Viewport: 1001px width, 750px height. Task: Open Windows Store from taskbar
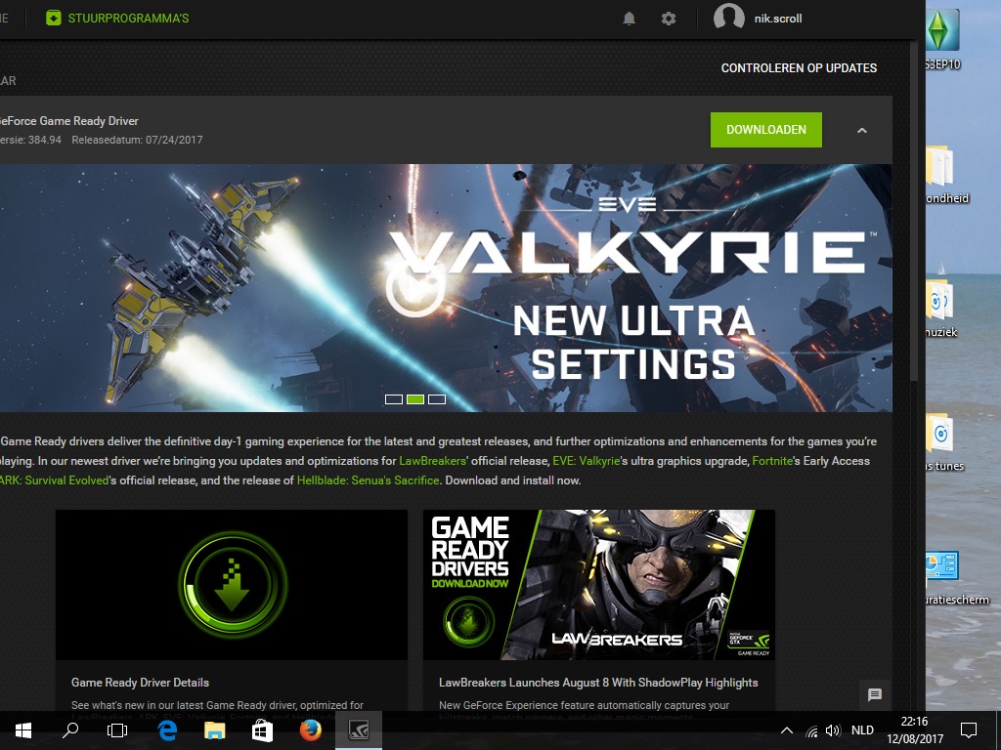click(x=262, y=730)
